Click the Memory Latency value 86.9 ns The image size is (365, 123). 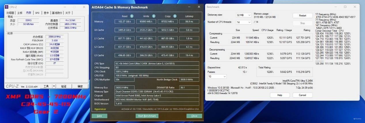pyautogui.click(x=189, y=22)
